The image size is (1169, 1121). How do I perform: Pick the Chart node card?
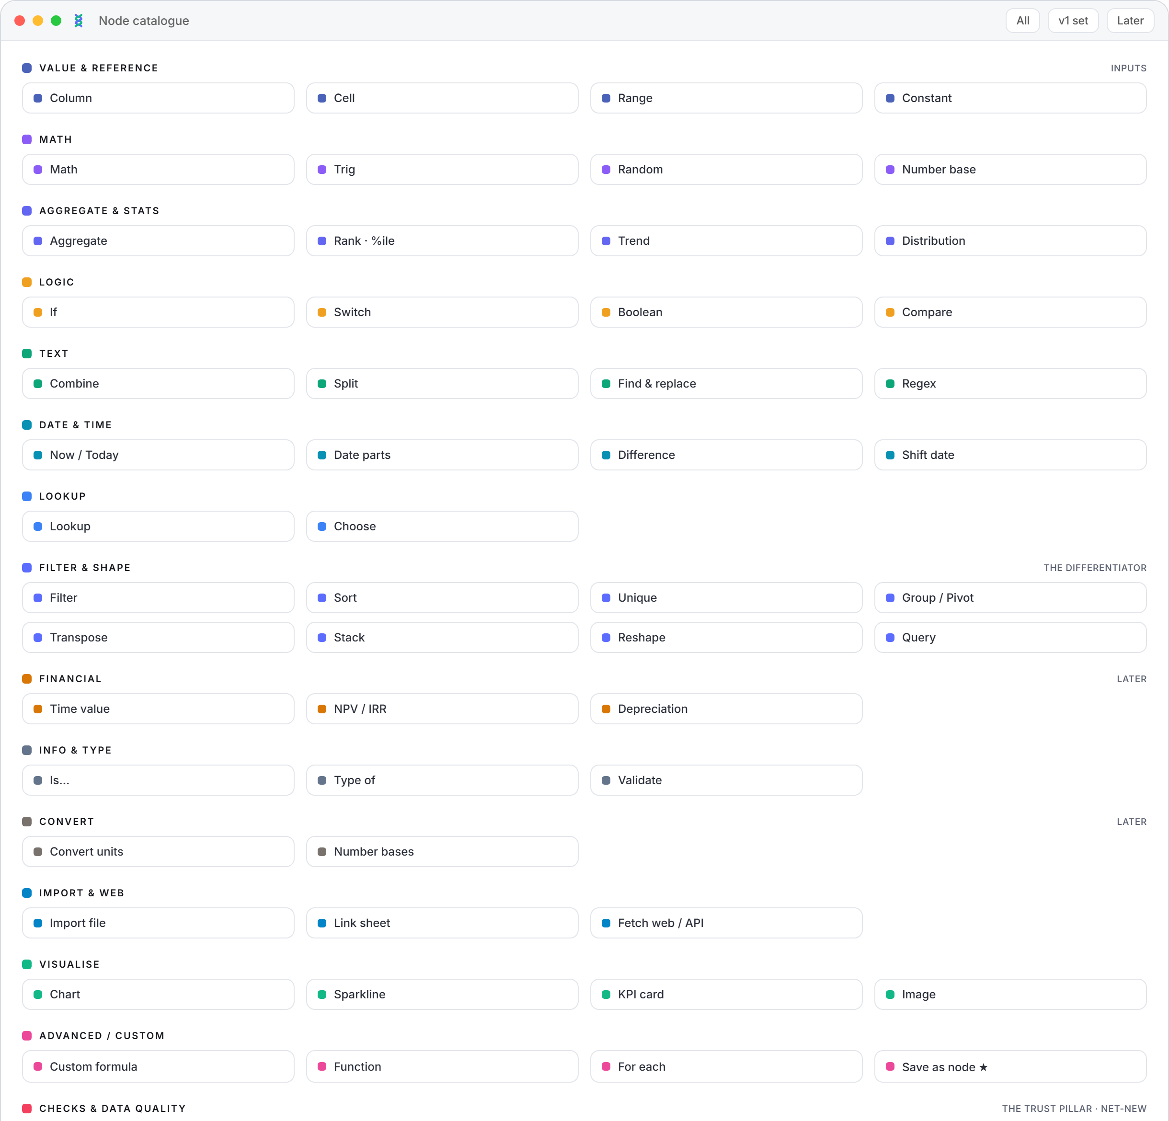point(158,994)
